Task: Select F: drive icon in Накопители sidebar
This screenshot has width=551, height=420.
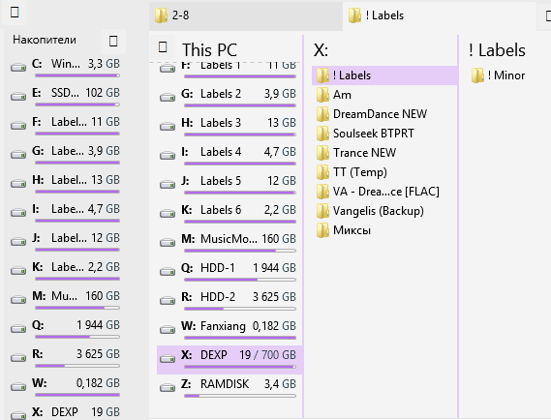Action: point(18,125)
